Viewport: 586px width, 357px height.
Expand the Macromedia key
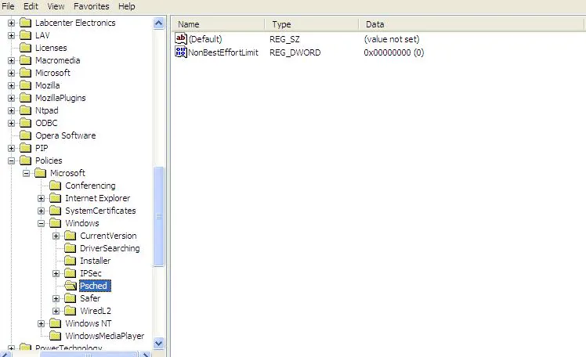tap(11, 61)
